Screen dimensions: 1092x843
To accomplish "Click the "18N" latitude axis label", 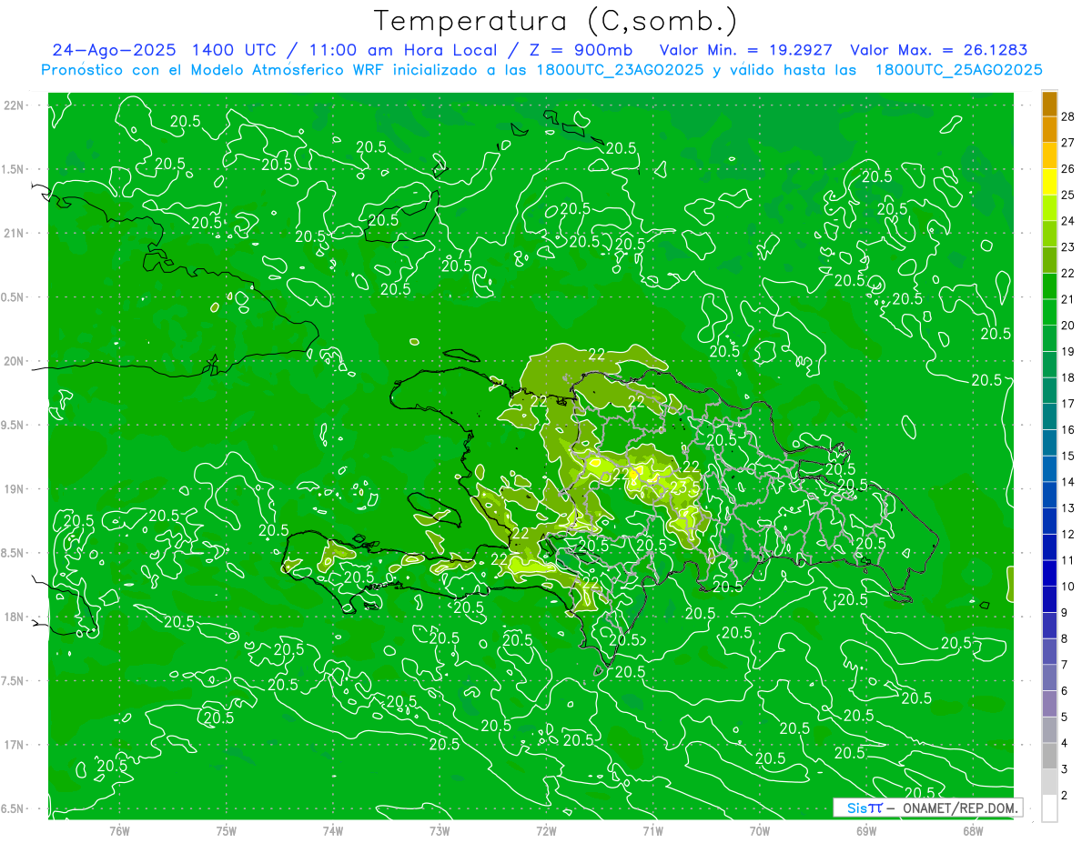I will point(15,617).
